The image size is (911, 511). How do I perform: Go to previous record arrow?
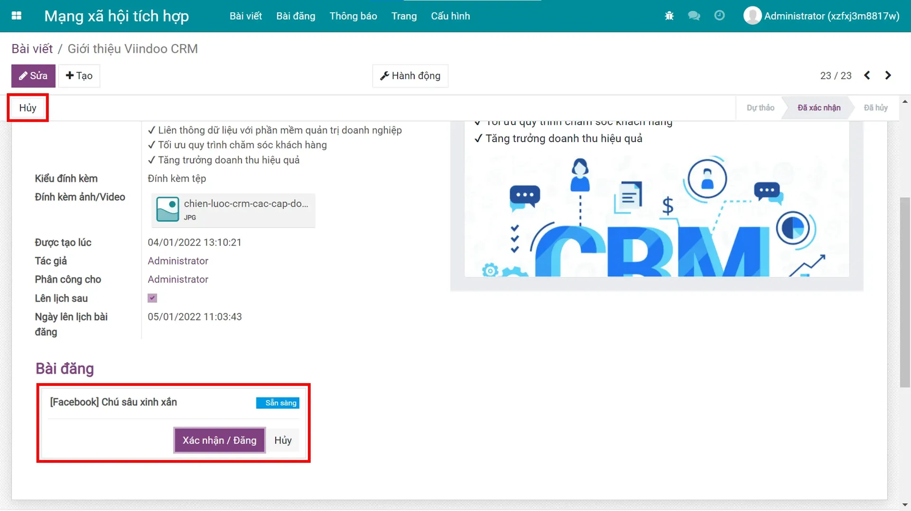[867, 75]
